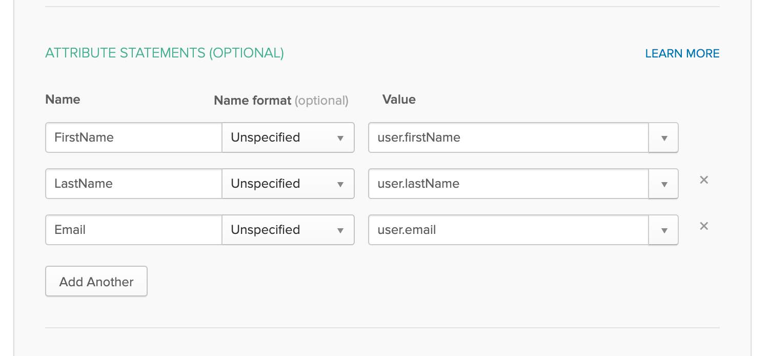The width and height of the screenshot is (768, 356).
Task: Click the Attribute Statements section heading
Action: pyautogui.click(x=165, y=53)
